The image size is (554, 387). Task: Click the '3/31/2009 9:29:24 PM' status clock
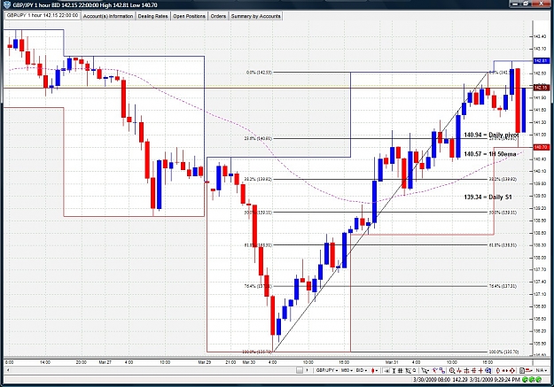pos(495,380)
